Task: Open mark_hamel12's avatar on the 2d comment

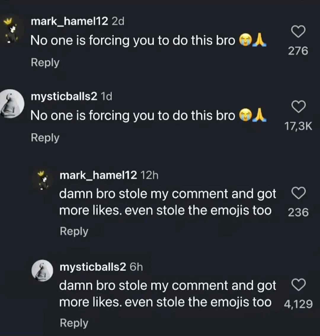Action: [x=11, y=31]
